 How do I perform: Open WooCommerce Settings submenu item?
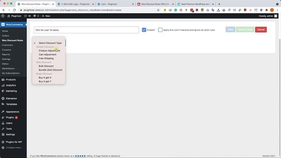tap(6, 59)
